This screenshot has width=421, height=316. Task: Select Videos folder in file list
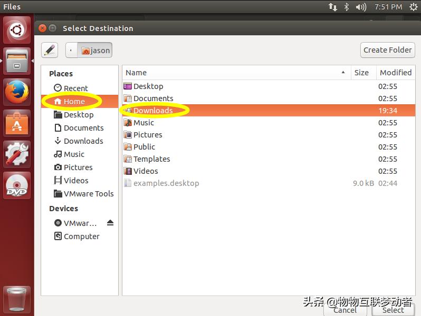pyautogui.click(x=269, y=171)
